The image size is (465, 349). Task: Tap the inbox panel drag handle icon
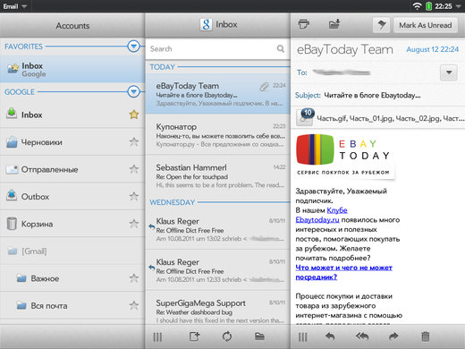[x=157, y=337]
